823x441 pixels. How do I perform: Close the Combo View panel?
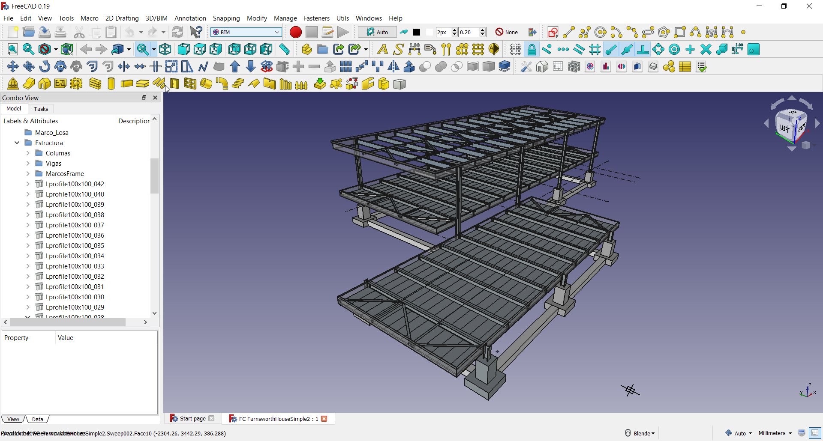(x=155, y=98)
